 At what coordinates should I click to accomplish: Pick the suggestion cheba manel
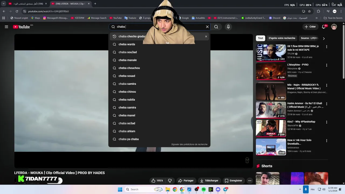tap(159, 115)
